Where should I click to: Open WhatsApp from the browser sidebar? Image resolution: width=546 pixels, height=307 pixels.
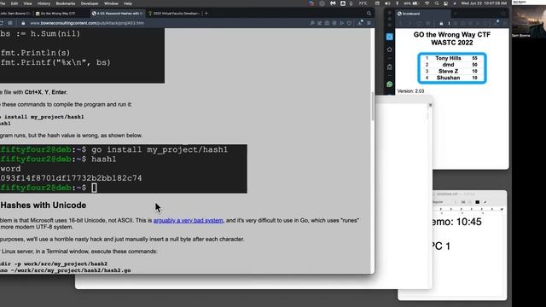pyautogui.click(x=389, y=84)
